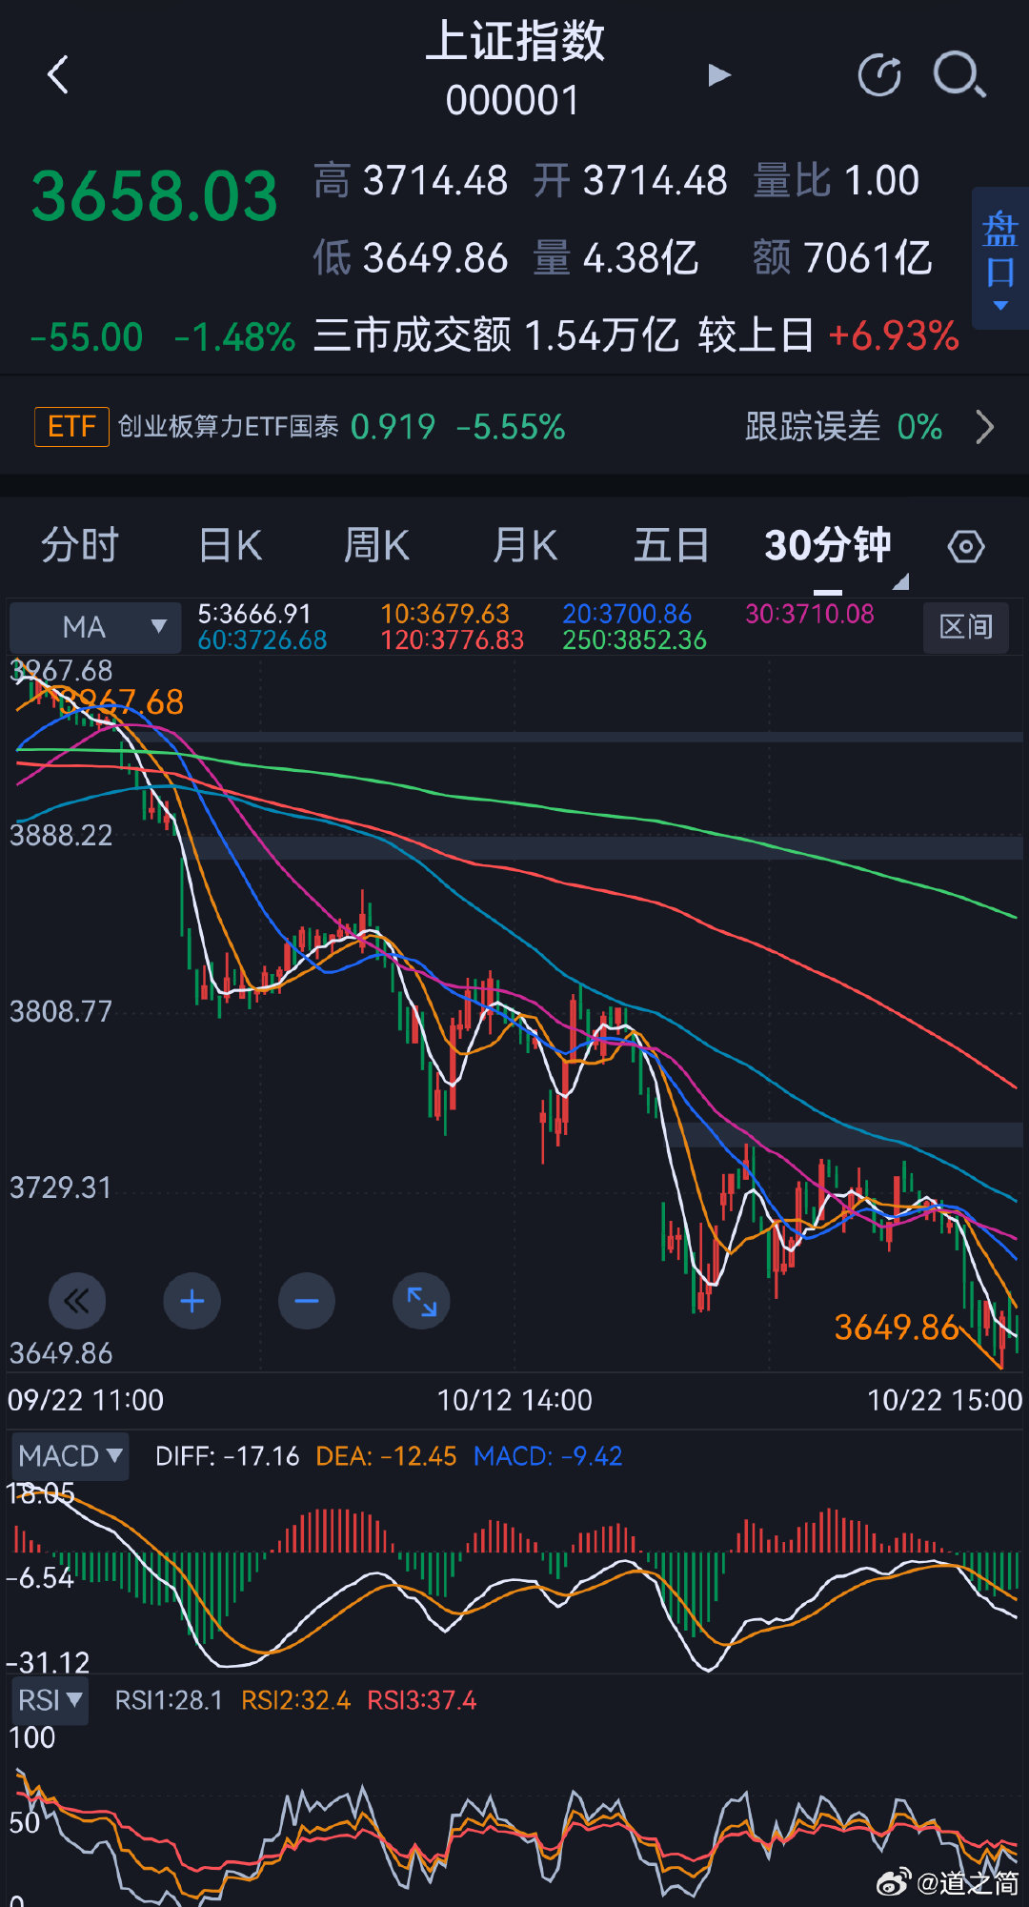Tap the orange ETF badge

71,427
